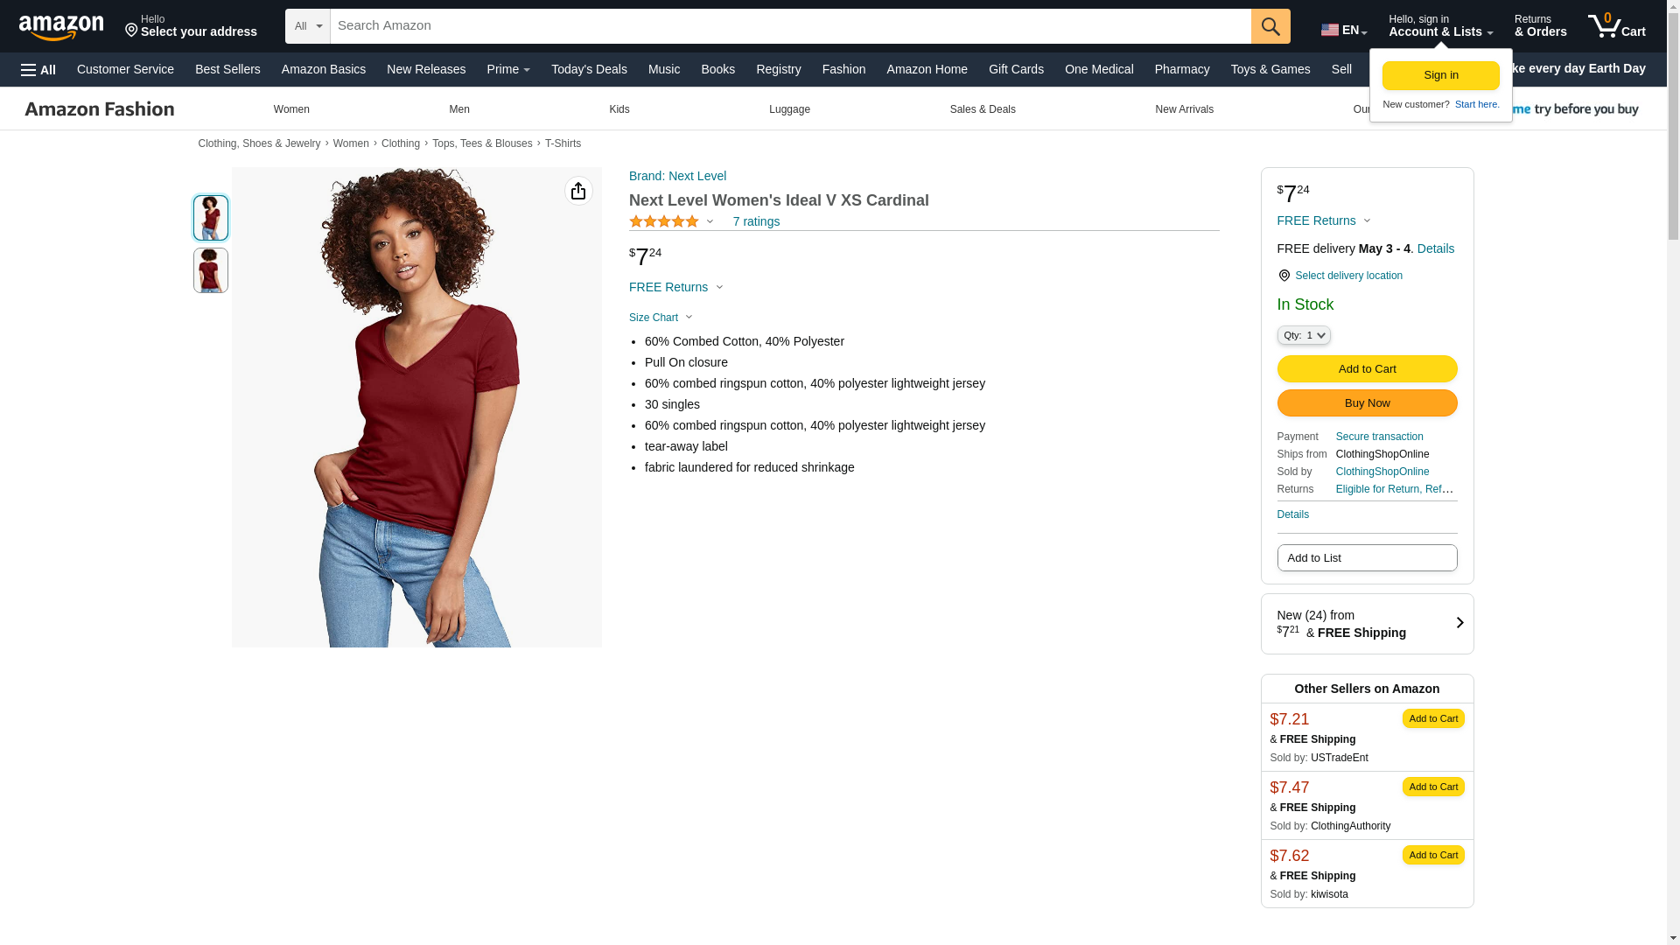
Task: Open the Qty quantity dropdown
Action: pos(1304,335)
